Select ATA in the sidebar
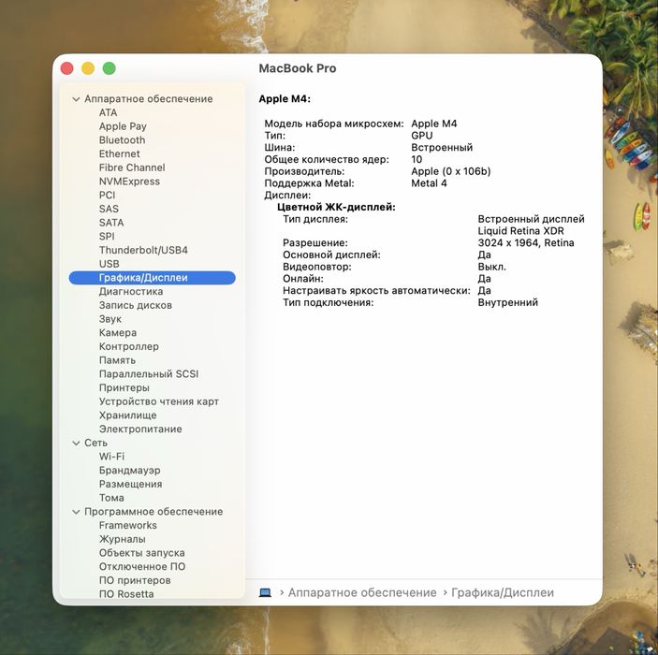Viewport: 658px width, 655px height. click(x=108, y=112)
